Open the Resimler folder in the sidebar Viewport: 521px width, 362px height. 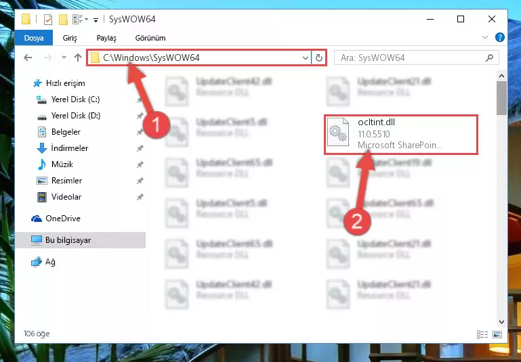click(66, 181)
